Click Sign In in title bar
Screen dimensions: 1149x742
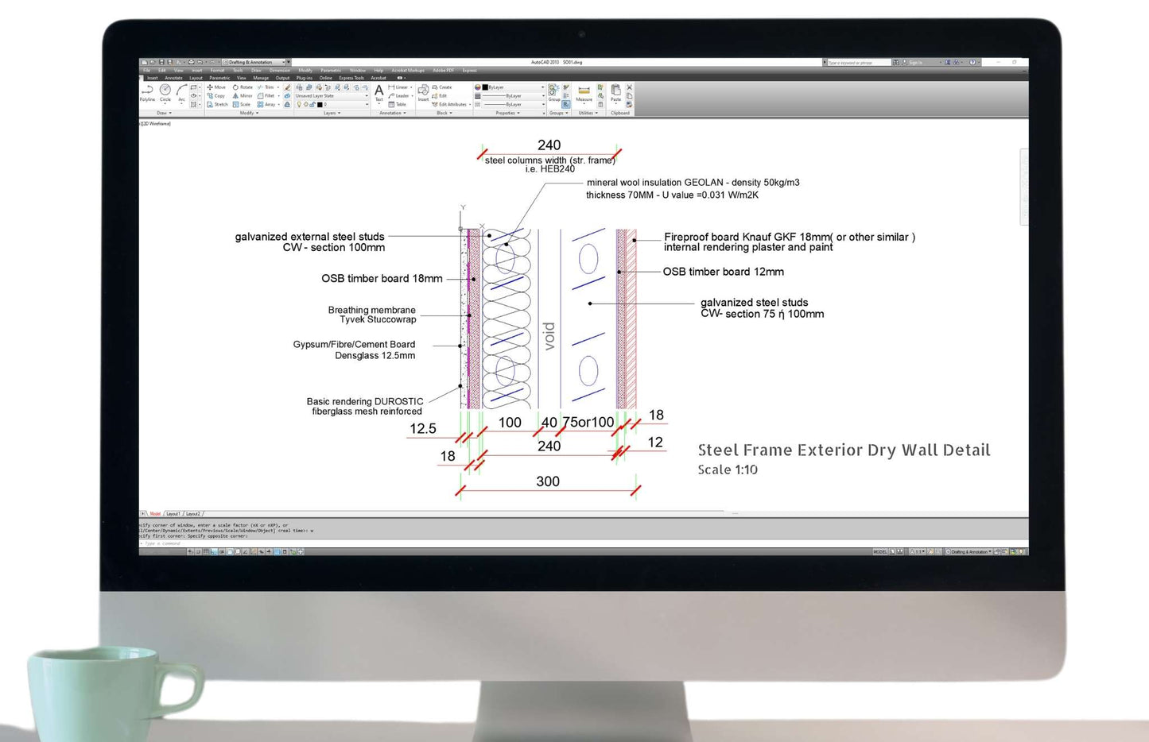pyautogui.click(x=916, y=62)
